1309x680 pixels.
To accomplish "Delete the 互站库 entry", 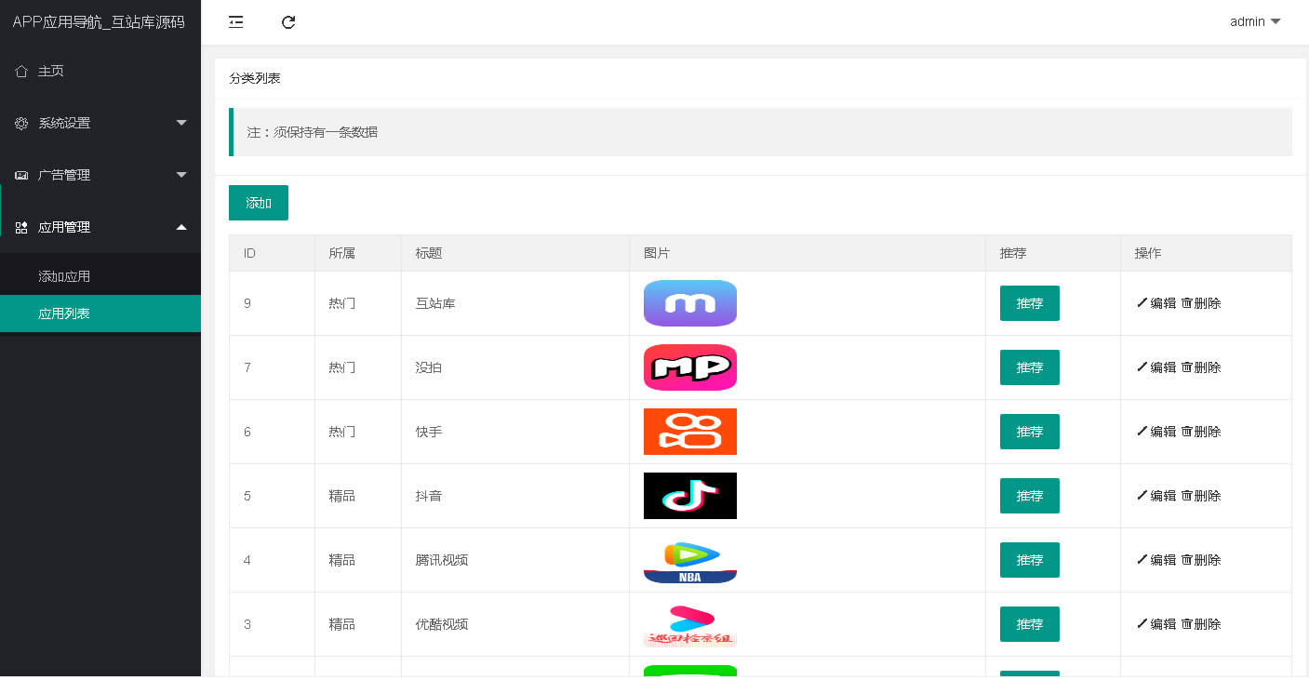I will pyautogui.click(x=1201, y=303).
